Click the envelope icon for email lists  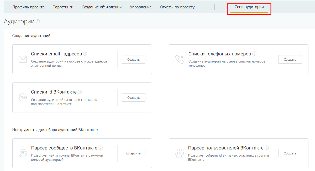(x=23, y=59)
